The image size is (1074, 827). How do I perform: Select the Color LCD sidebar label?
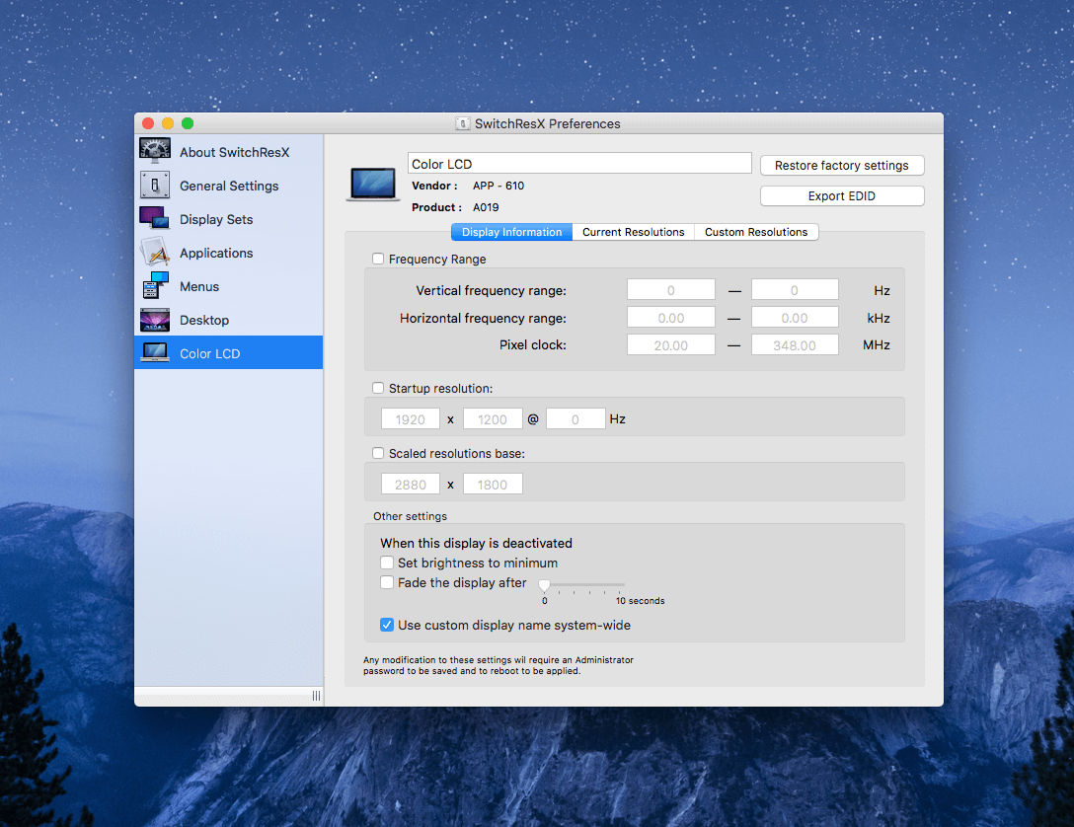[209, 353]
